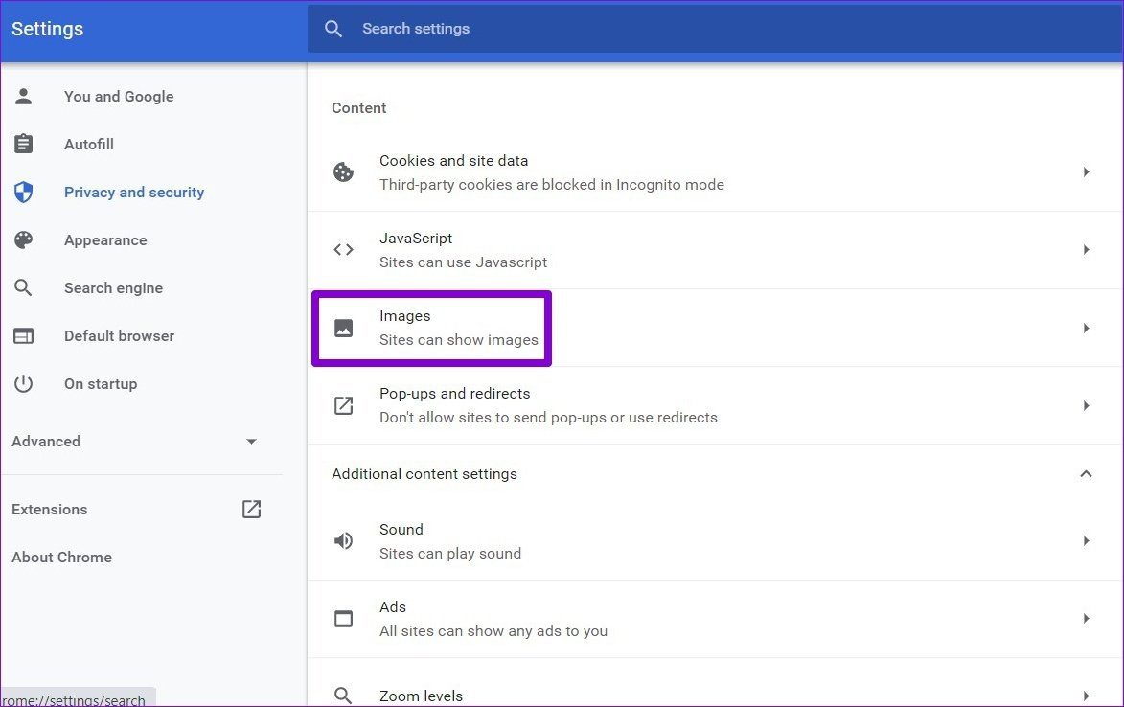
Task: Click arrow on Ads row
Action: (x=1086, y=618)
